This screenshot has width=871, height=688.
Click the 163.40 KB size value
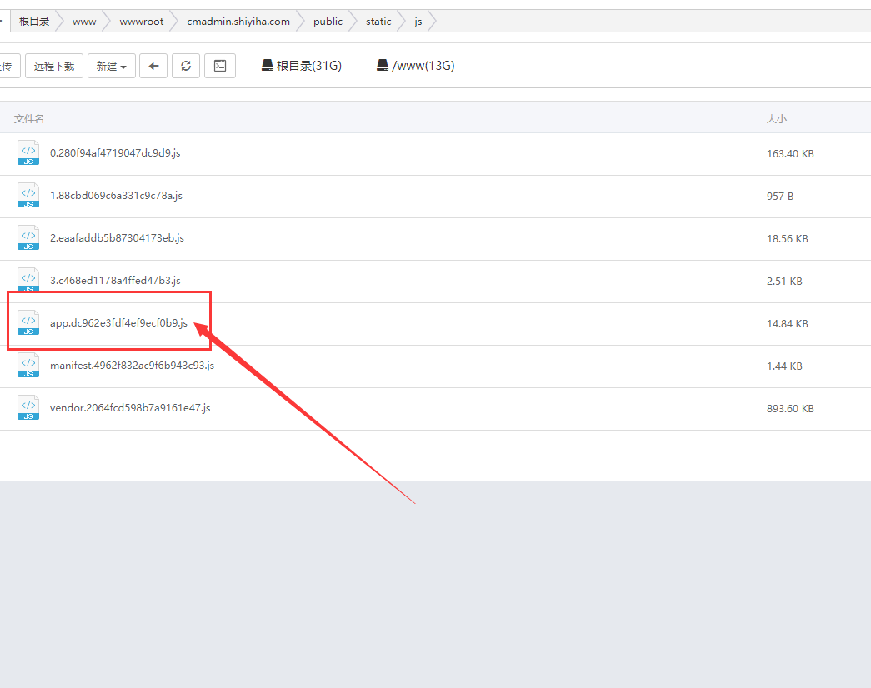[x=790, y=154]
